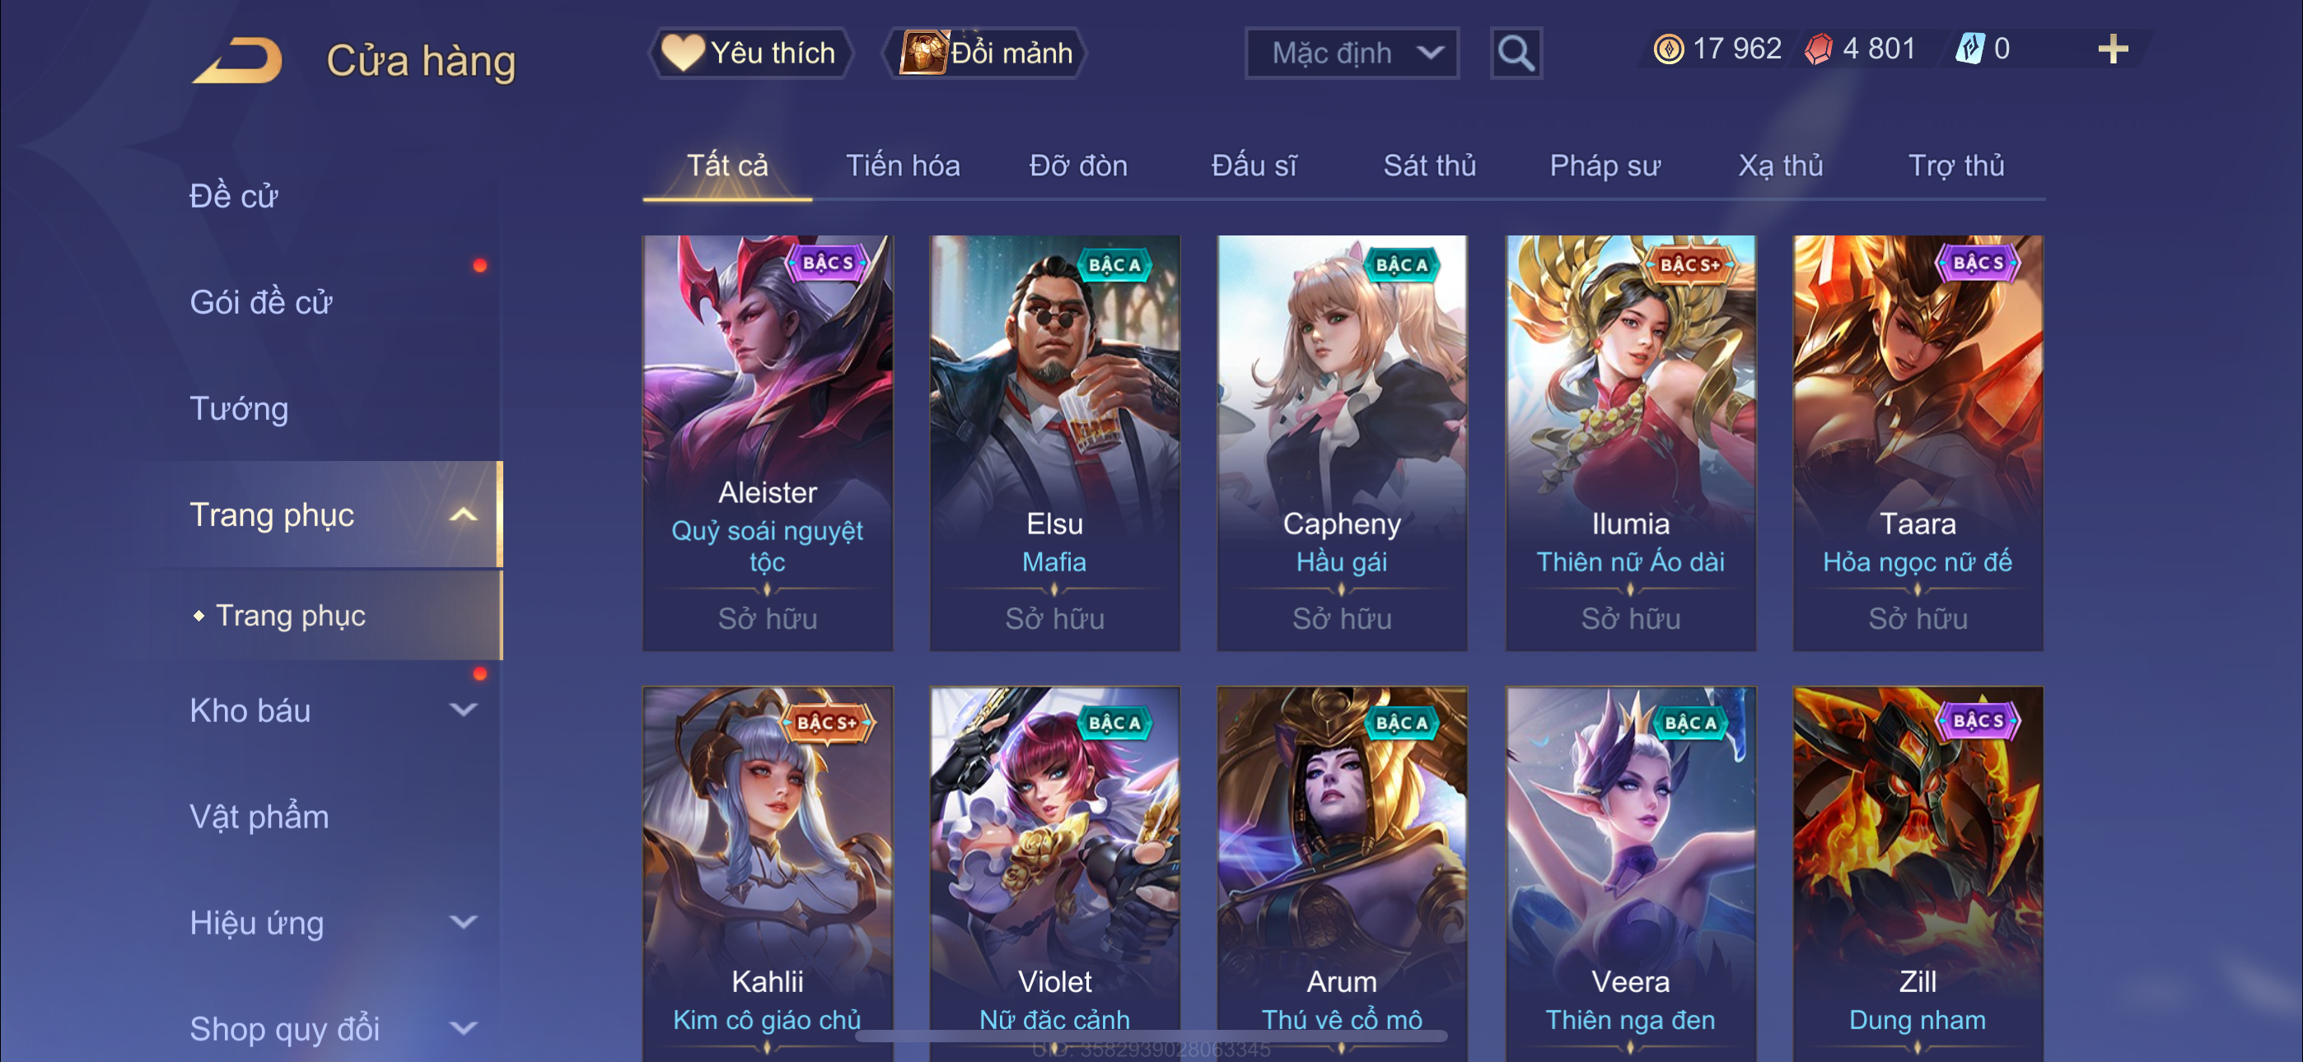The image size is (2303, 1062).
Task: Tap the back arrow icon
Action: (238, 60)
